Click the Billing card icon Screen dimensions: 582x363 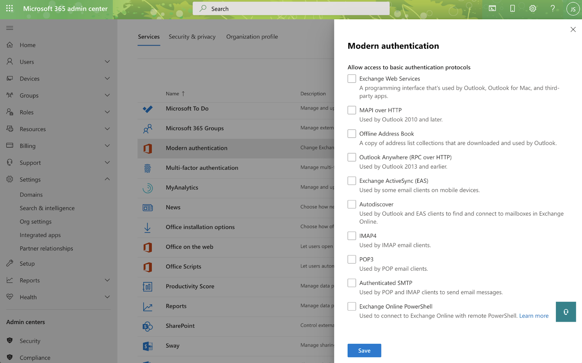[x=10, y=145]
